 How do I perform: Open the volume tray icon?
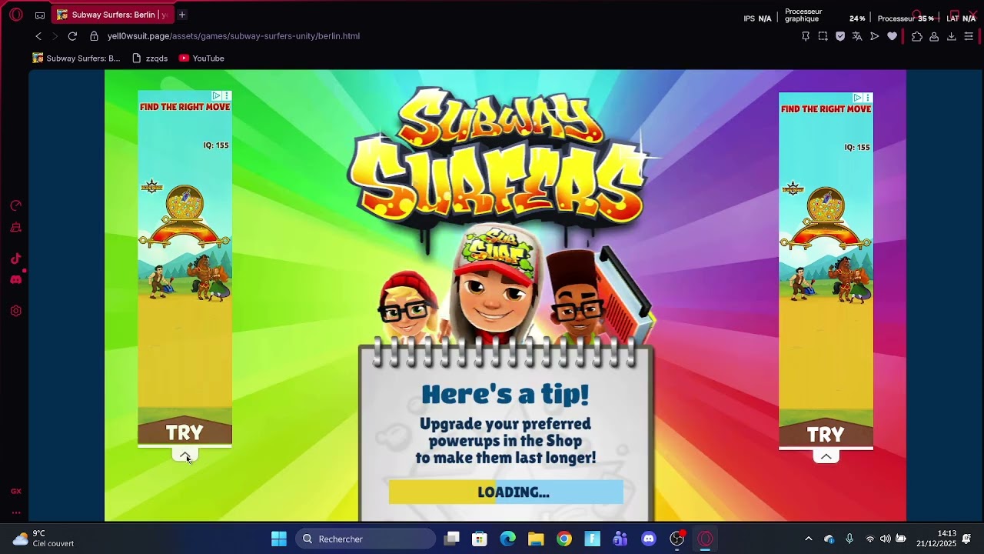[x=885, y=539]
